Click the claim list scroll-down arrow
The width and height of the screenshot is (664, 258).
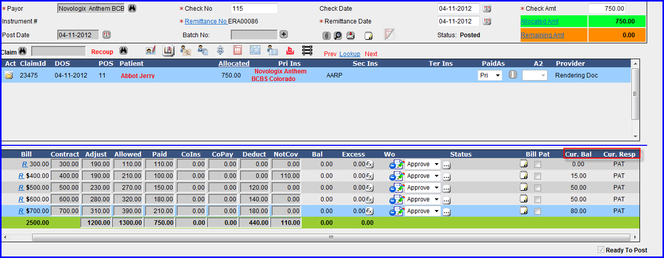click(635, 137)
